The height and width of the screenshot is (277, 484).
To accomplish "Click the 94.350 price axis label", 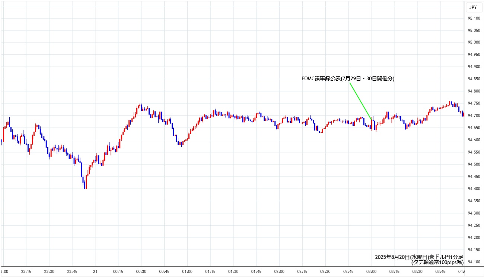I will click(x=474, y=201).
